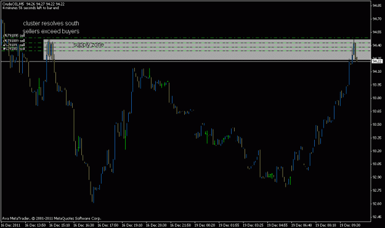Select the "supply zone" label on gray rectangle
Viewport: 385px width, 228px height.
pyautogui.click(x=89, y=45)
